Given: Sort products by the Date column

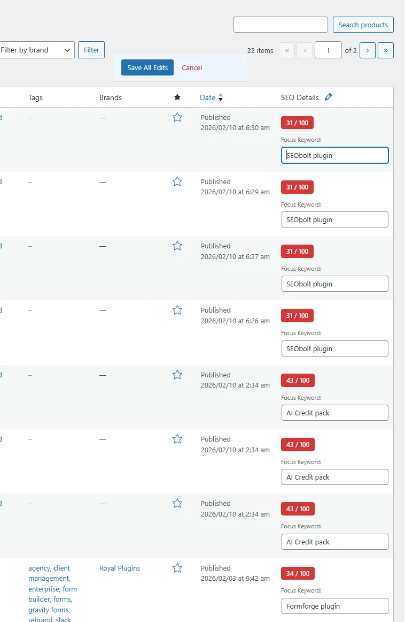Looking at the screenshot, I should (207, 97).
